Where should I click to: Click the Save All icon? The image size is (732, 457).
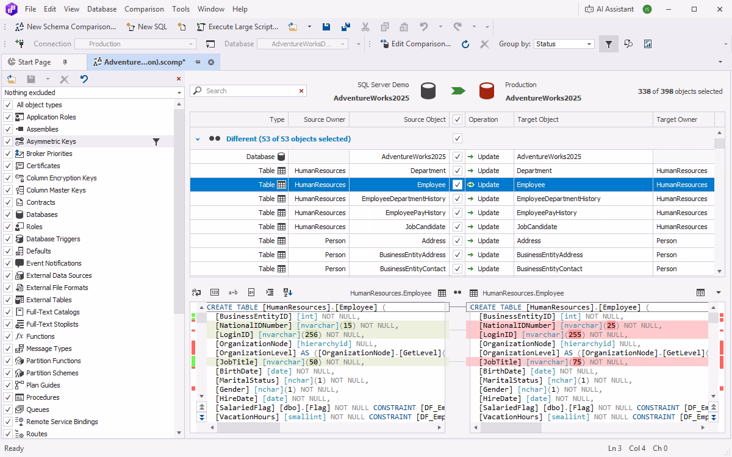point(346,27)
